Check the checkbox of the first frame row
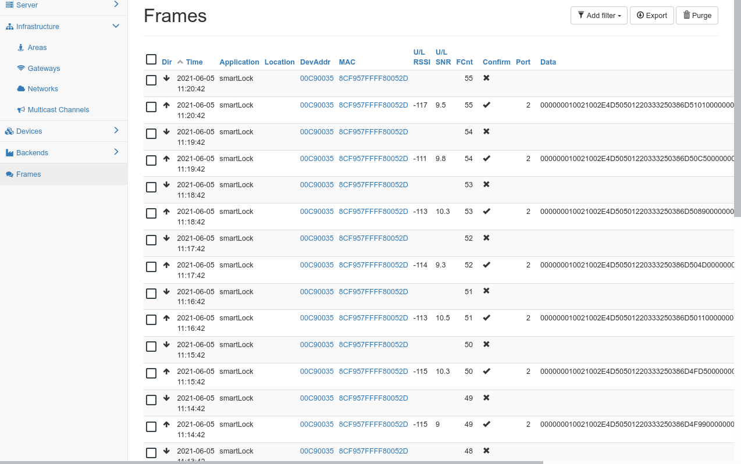Screen dimensions: 741x464 click(151, 80)
